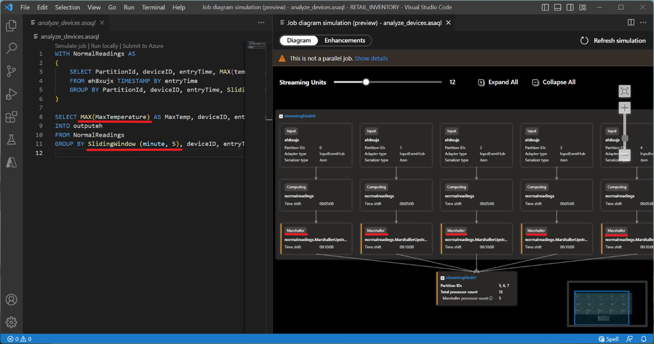The height and width of the screenshot is (344, 654).
Task: Click the Submit to Azure code lens
Action: [x=143, y=46]
